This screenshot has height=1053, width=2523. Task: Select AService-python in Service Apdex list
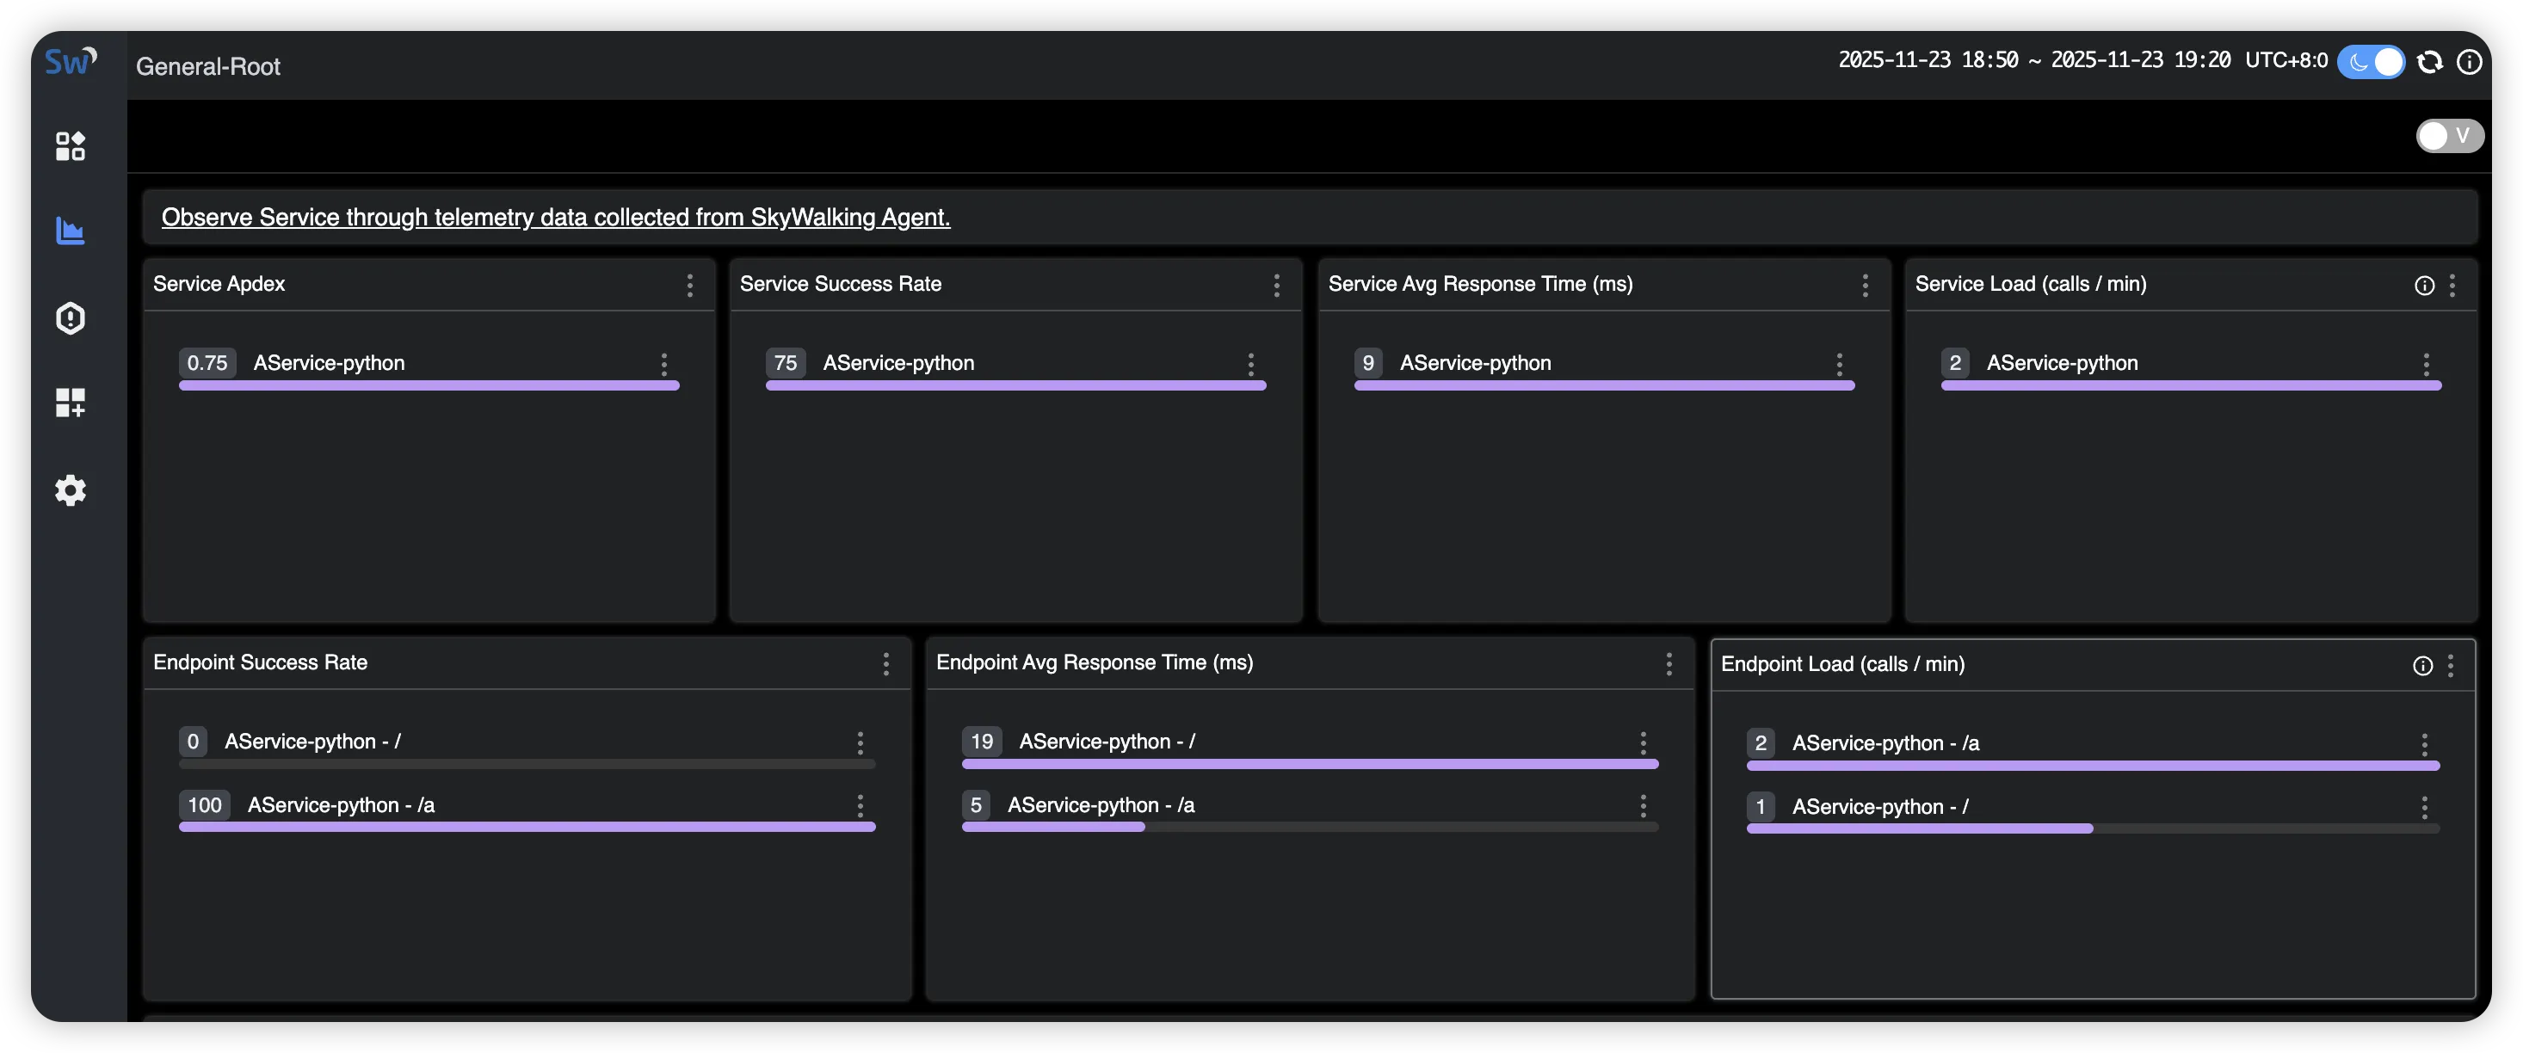coord(328,363)
